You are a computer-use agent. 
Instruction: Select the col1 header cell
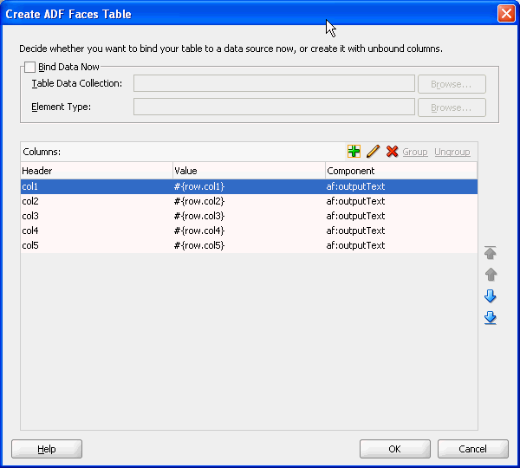pyautogui.click(x=97, y=186)
